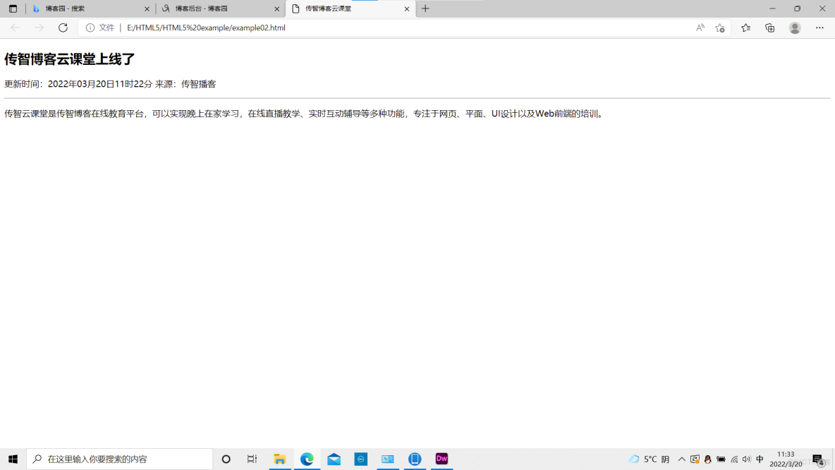
Task: Open a new browser tab
Action: [425, 8]
